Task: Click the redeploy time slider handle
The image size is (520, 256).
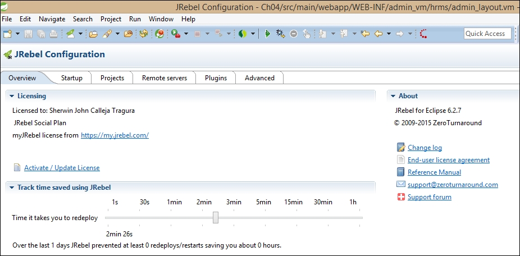Action: coord(216,218)
